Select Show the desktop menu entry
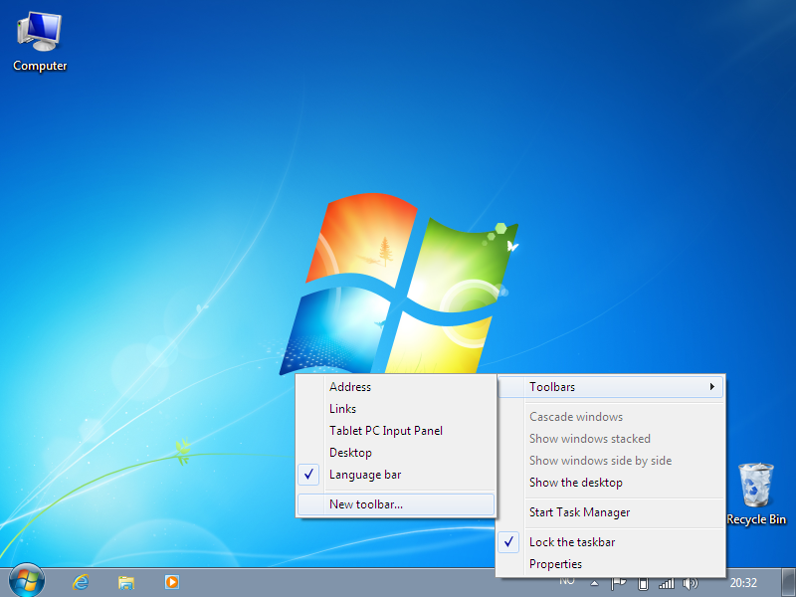This screenshot has height=597, width=796. 611,483
